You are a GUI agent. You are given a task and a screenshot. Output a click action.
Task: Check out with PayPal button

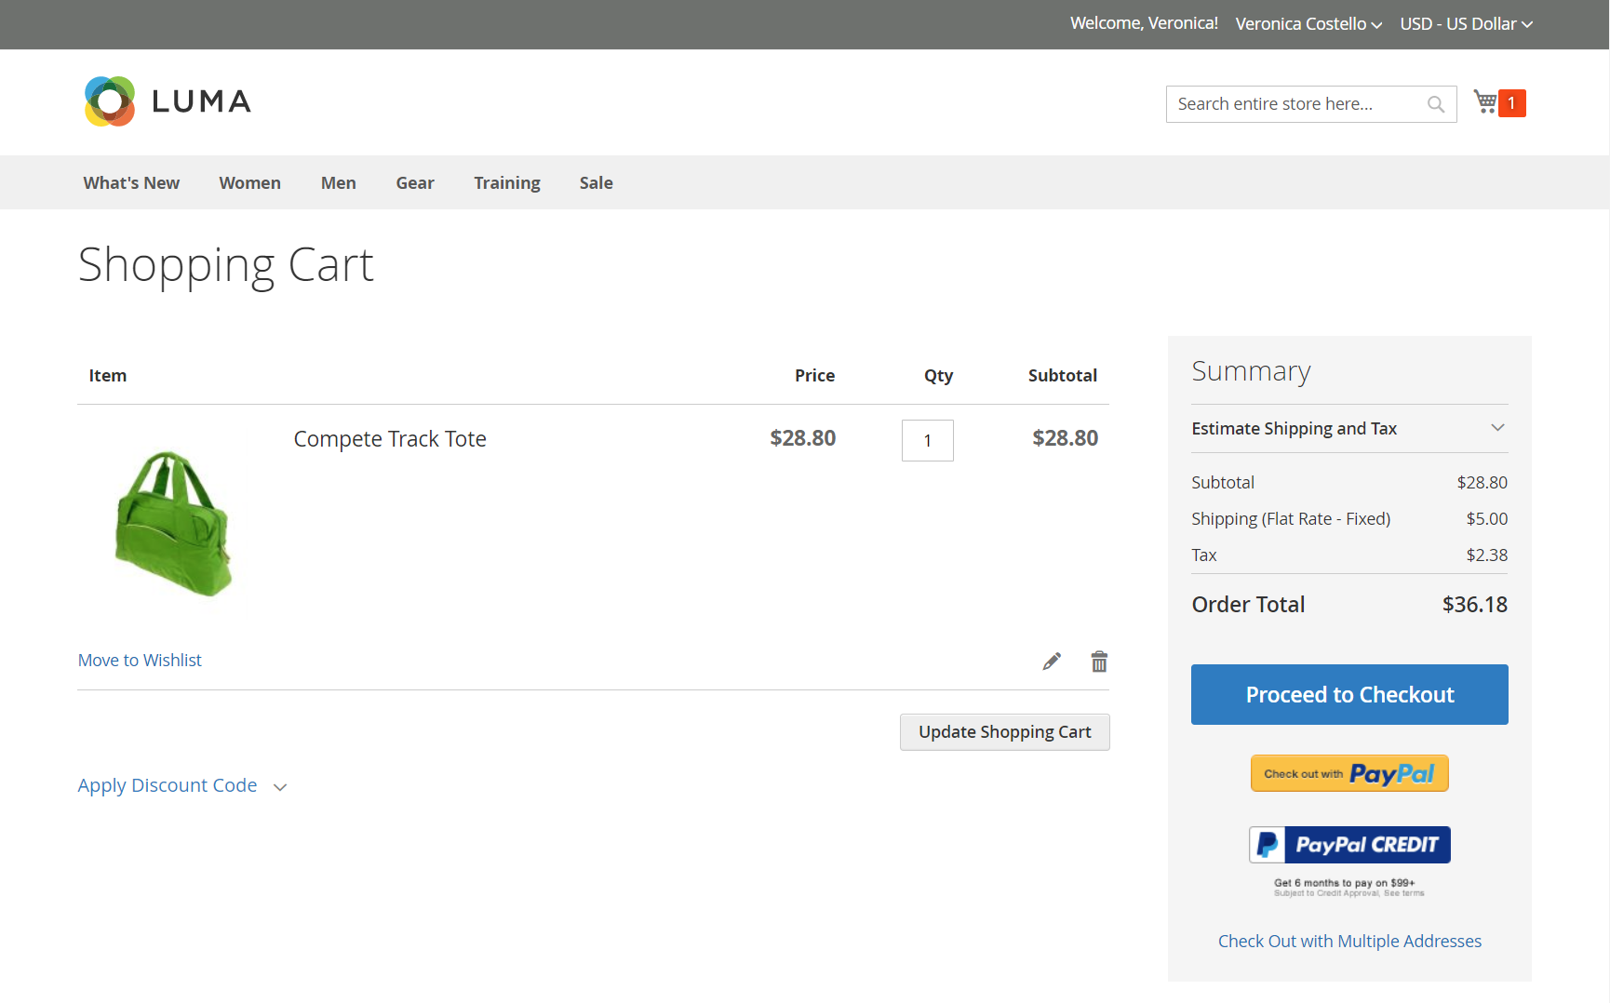click(1349, 773)
